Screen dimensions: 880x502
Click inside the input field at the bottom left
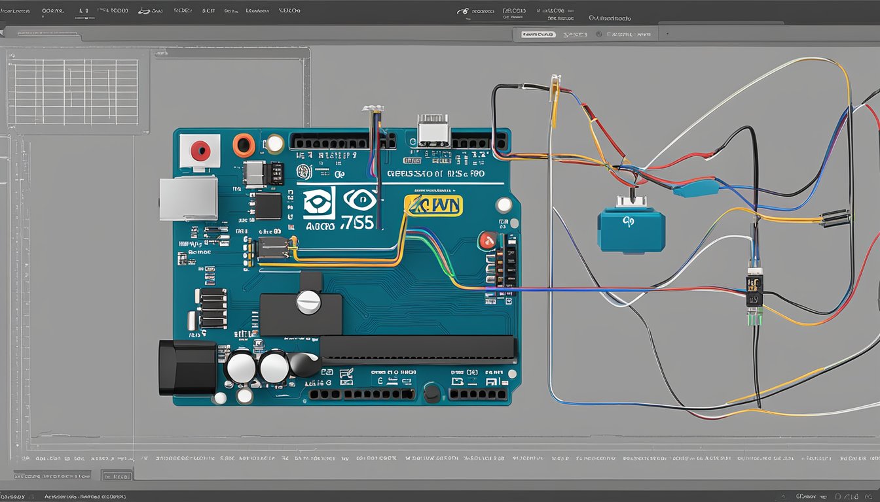click(52, 476)
